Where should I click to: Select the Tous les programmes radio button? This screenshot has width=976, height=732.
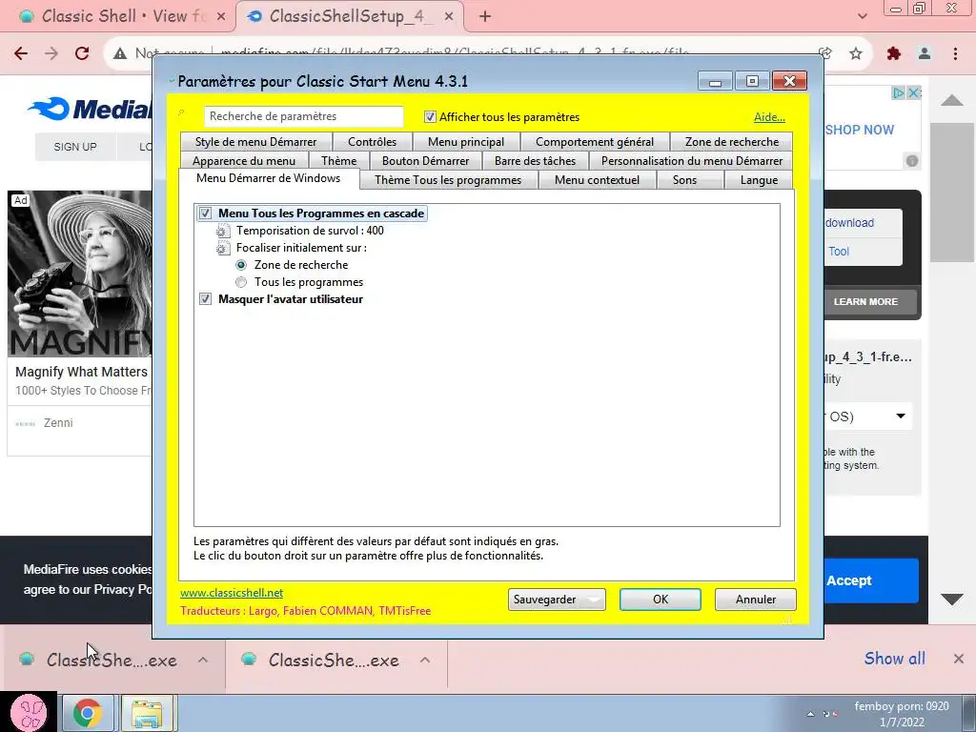pos(241,282)
